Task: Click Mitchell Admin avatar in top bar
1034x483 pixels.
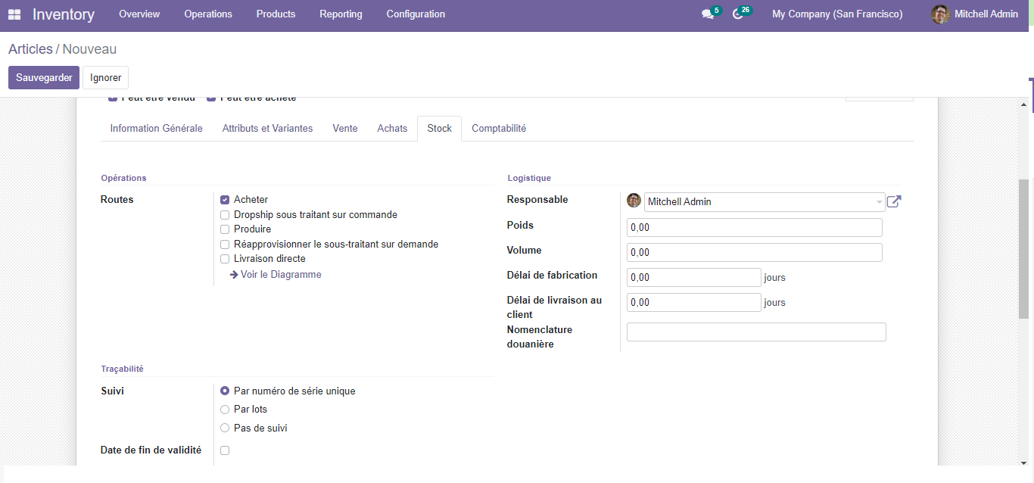Action: (x=940, y=14)
